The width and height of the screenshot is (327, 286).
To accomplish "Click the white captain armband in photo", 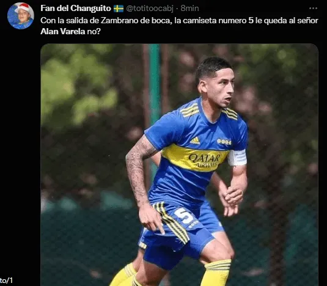I will (237, 158).
